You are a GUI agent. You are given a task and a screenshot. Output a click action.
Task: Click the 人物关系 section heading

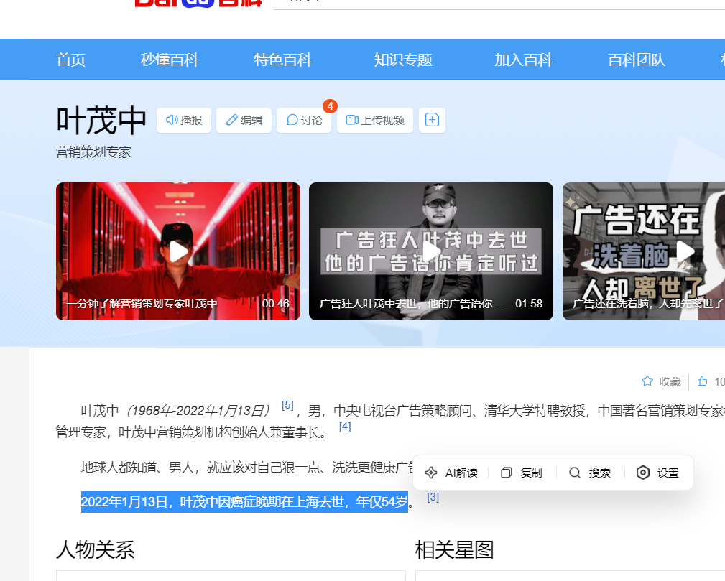click(96, 550)
